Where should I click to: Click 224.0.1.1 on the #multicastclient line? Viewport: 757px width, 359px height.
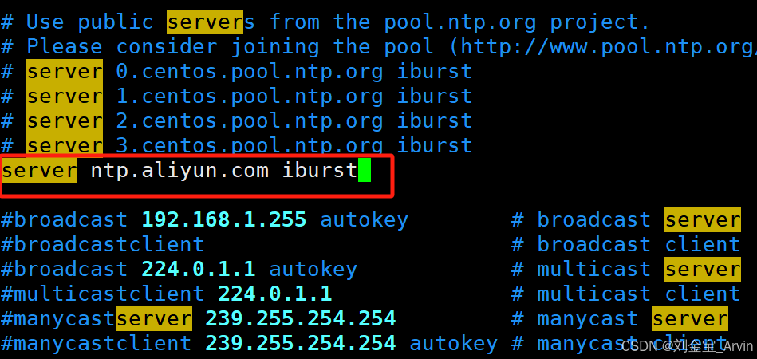tap(275, 294)
